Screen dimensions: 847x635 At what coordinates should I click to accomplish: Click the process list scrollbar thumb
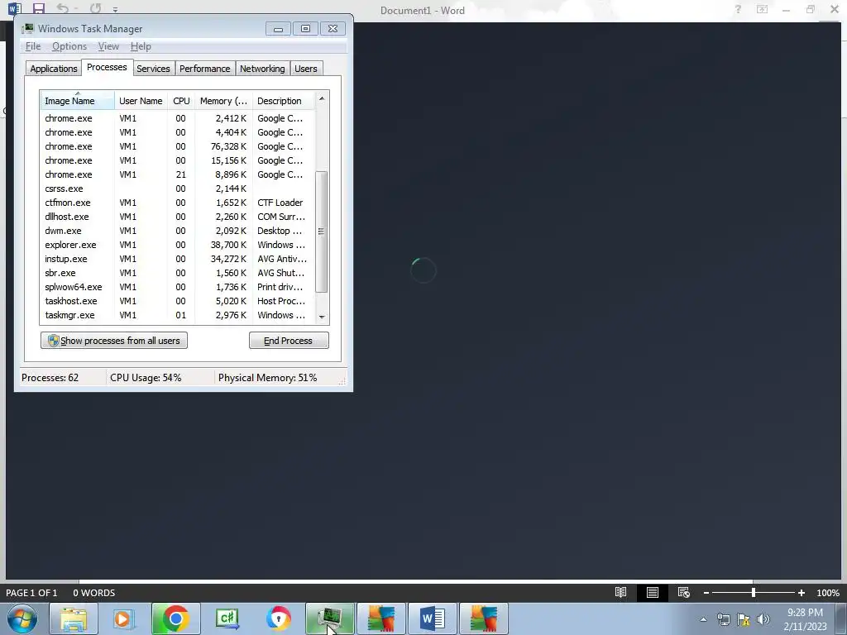322,232
